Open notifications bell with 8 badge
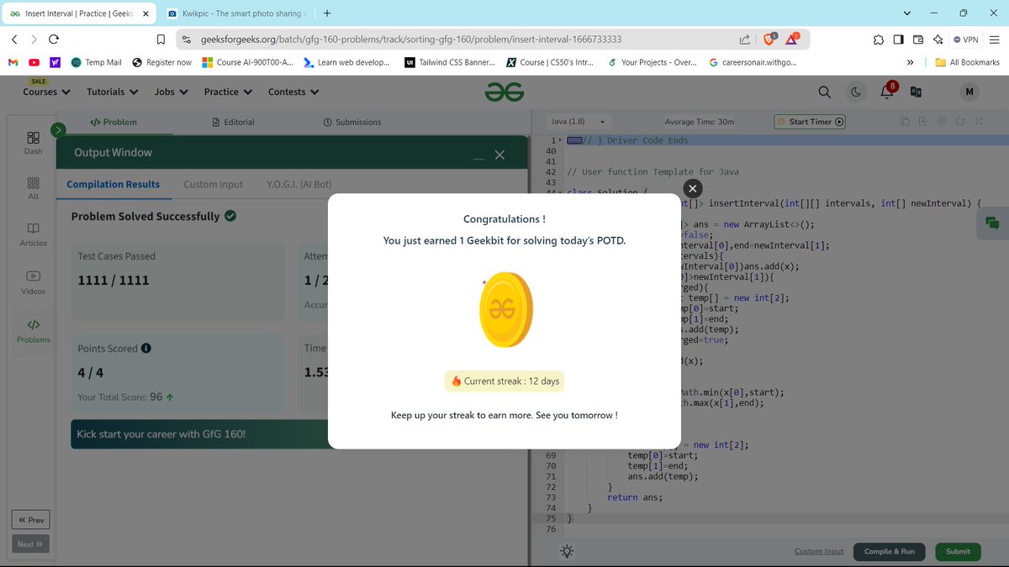 [x=887, y=91]
